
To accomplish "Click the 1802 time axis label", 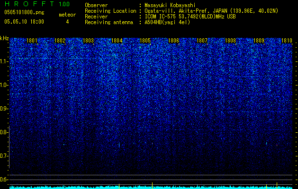I will [60, 41].
